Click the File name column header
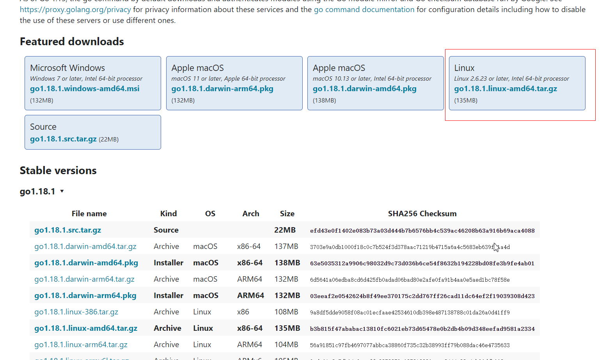Screen dimensions: 605x360 pos(89,214)
